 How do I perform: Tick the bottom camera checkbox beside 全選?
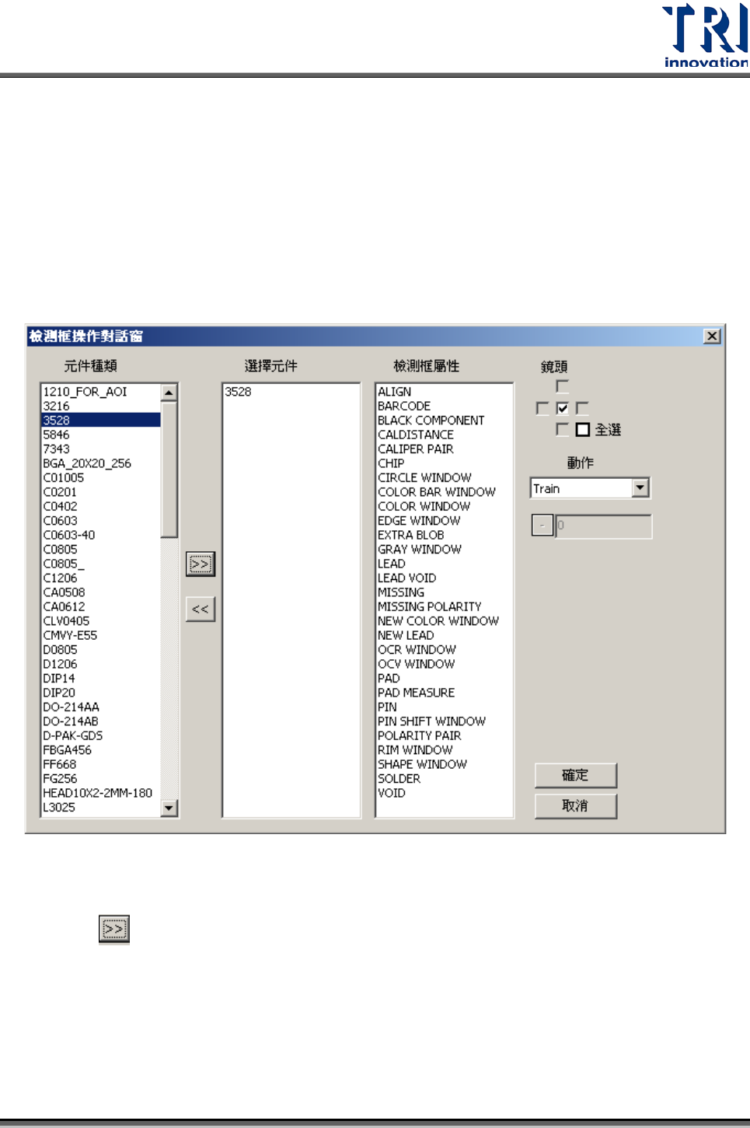pos(563,429)
